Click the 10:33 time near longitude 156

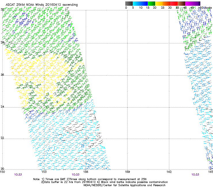coord(75,175)
